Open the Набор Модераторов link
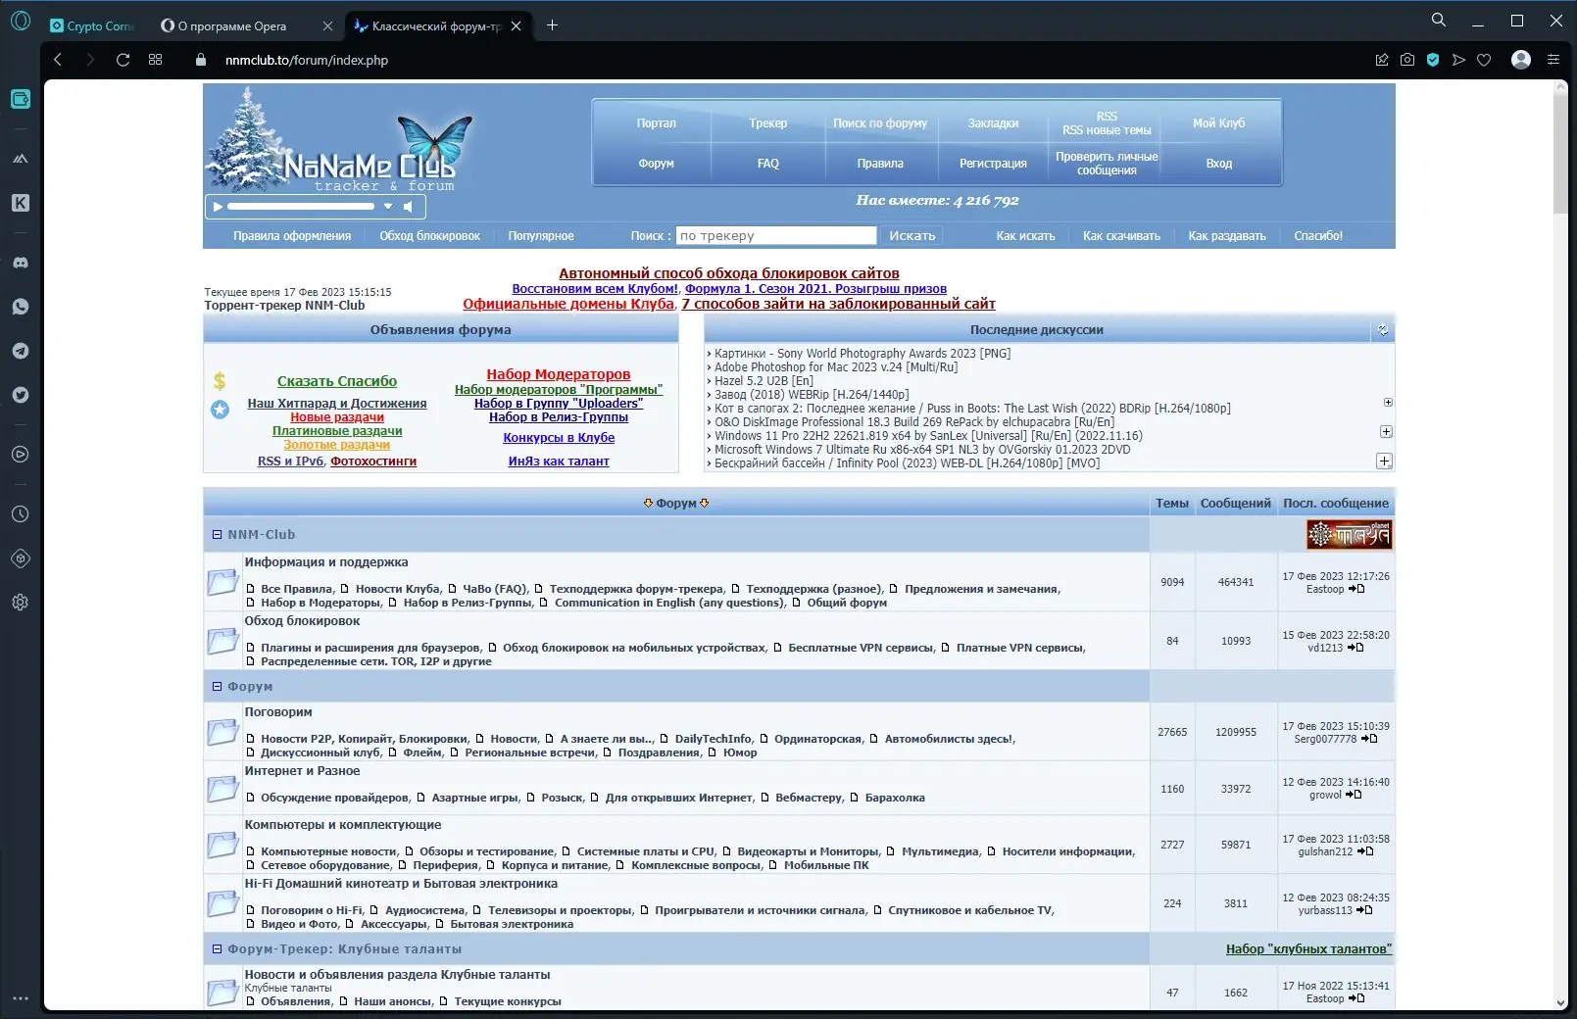 coord(558,374)
